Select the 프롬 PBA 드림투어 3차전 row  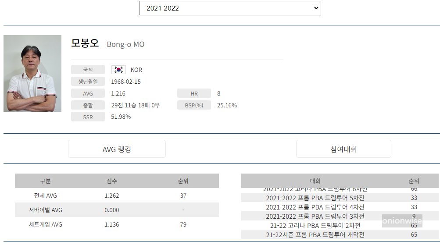pos(340,216)
